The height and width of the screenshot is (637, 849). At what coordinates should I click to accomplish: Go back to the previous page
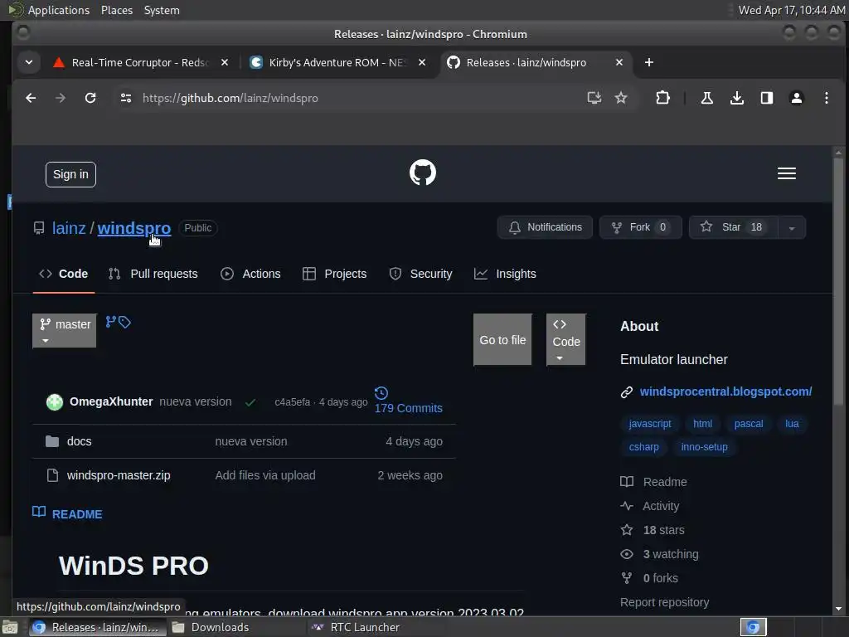(x=31, y=98)
